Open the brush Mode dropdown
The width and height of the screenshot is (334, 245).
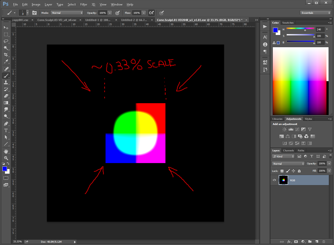pyautogui.click(x=67, y=13)
